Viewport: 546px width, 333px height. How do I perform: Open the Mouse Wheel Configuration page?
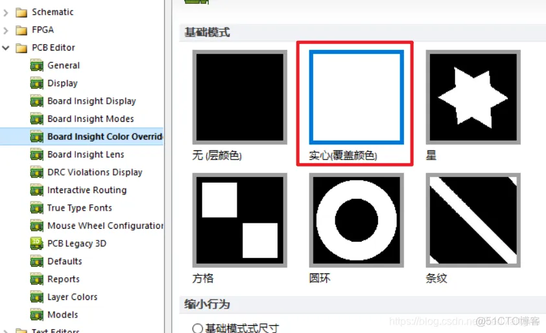pyautogui.click(x=105, y=225)
